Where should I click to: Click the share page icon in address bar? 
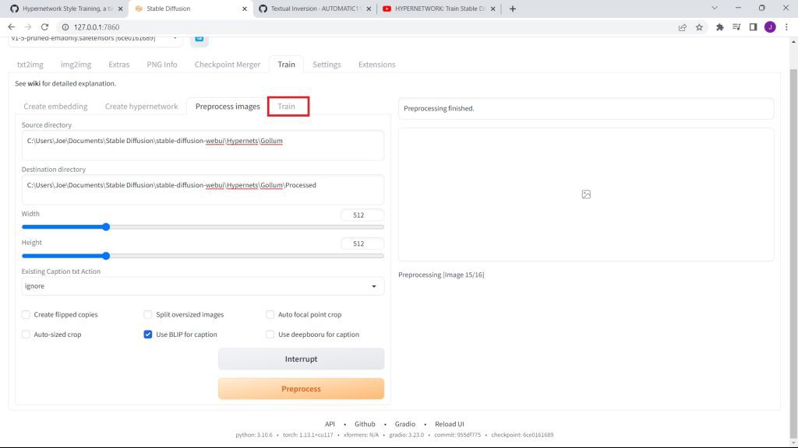click(x=683, y=26)
